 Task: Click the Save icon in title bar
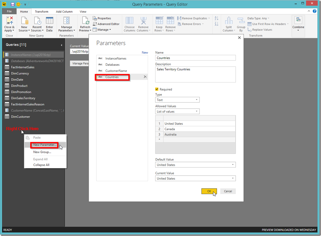[12, 4]
